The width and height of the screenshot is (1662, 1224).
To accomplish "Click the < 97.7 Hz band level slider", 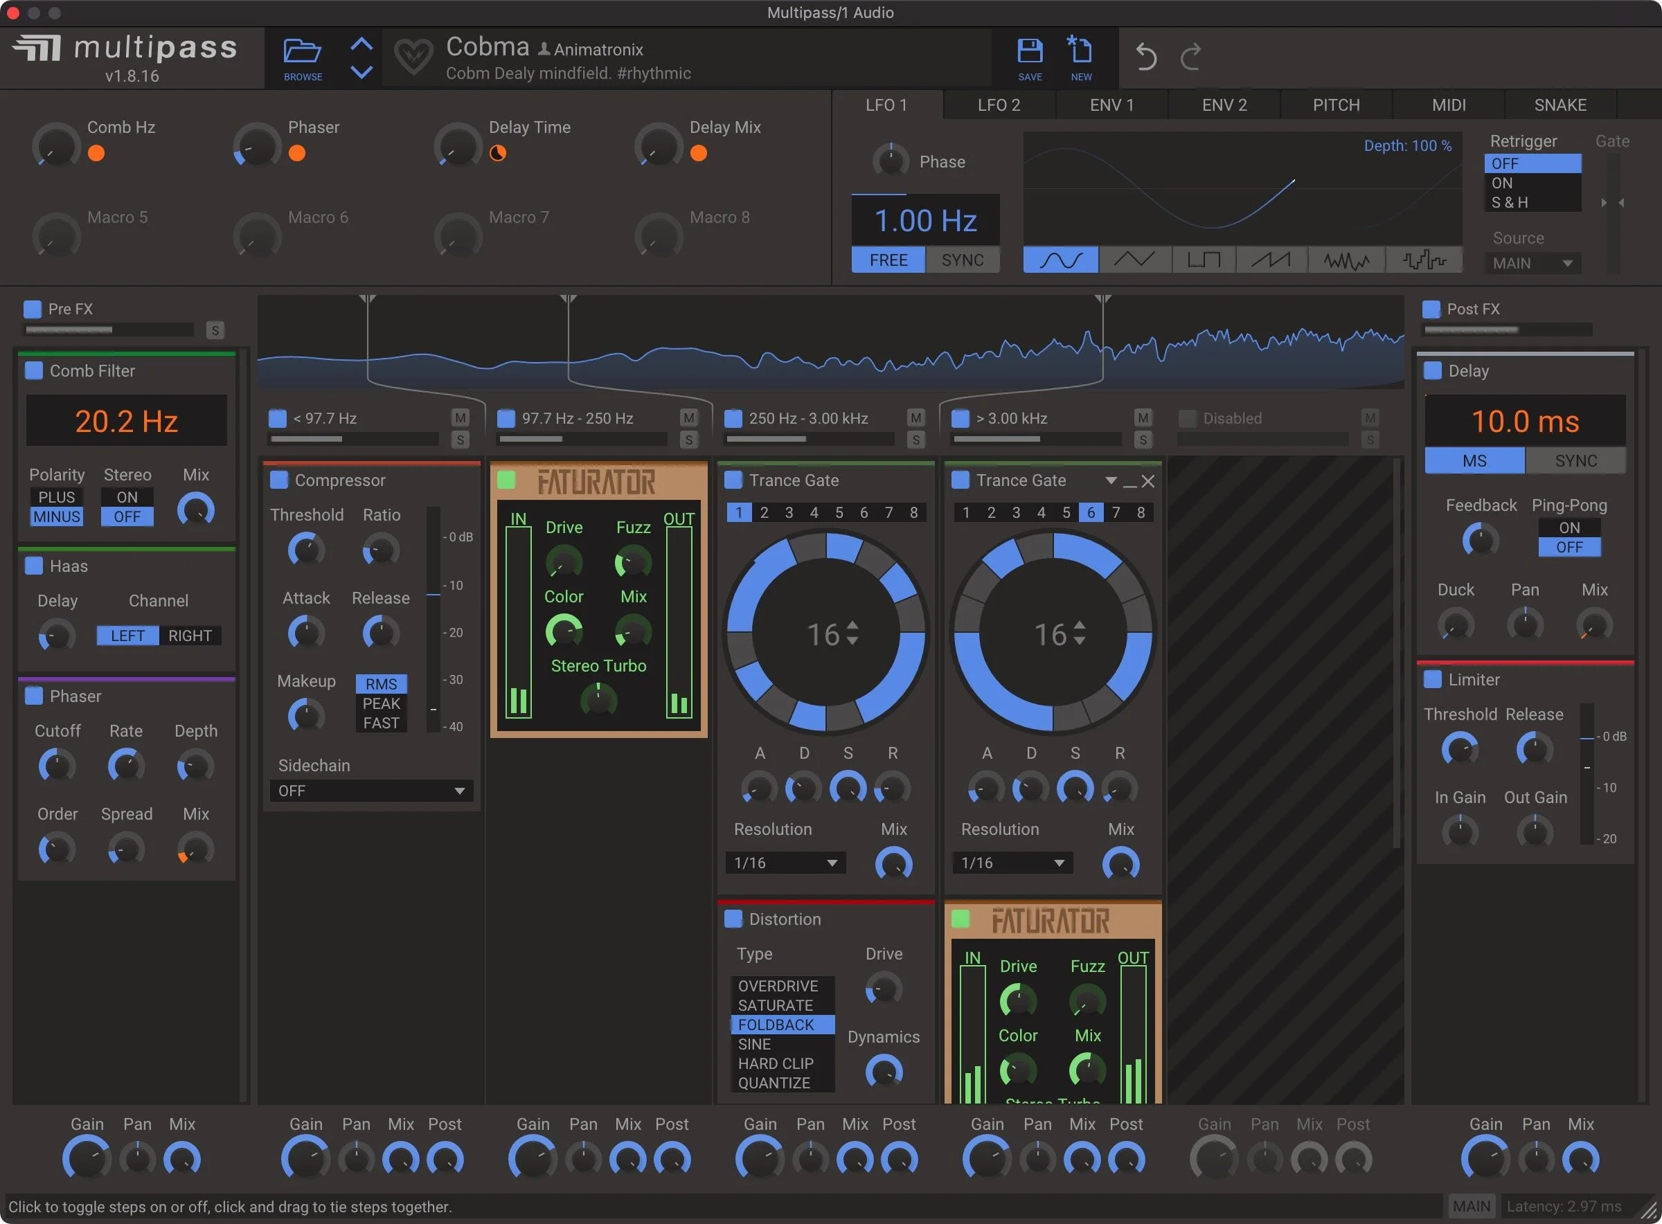I will (x=354, y=440).
